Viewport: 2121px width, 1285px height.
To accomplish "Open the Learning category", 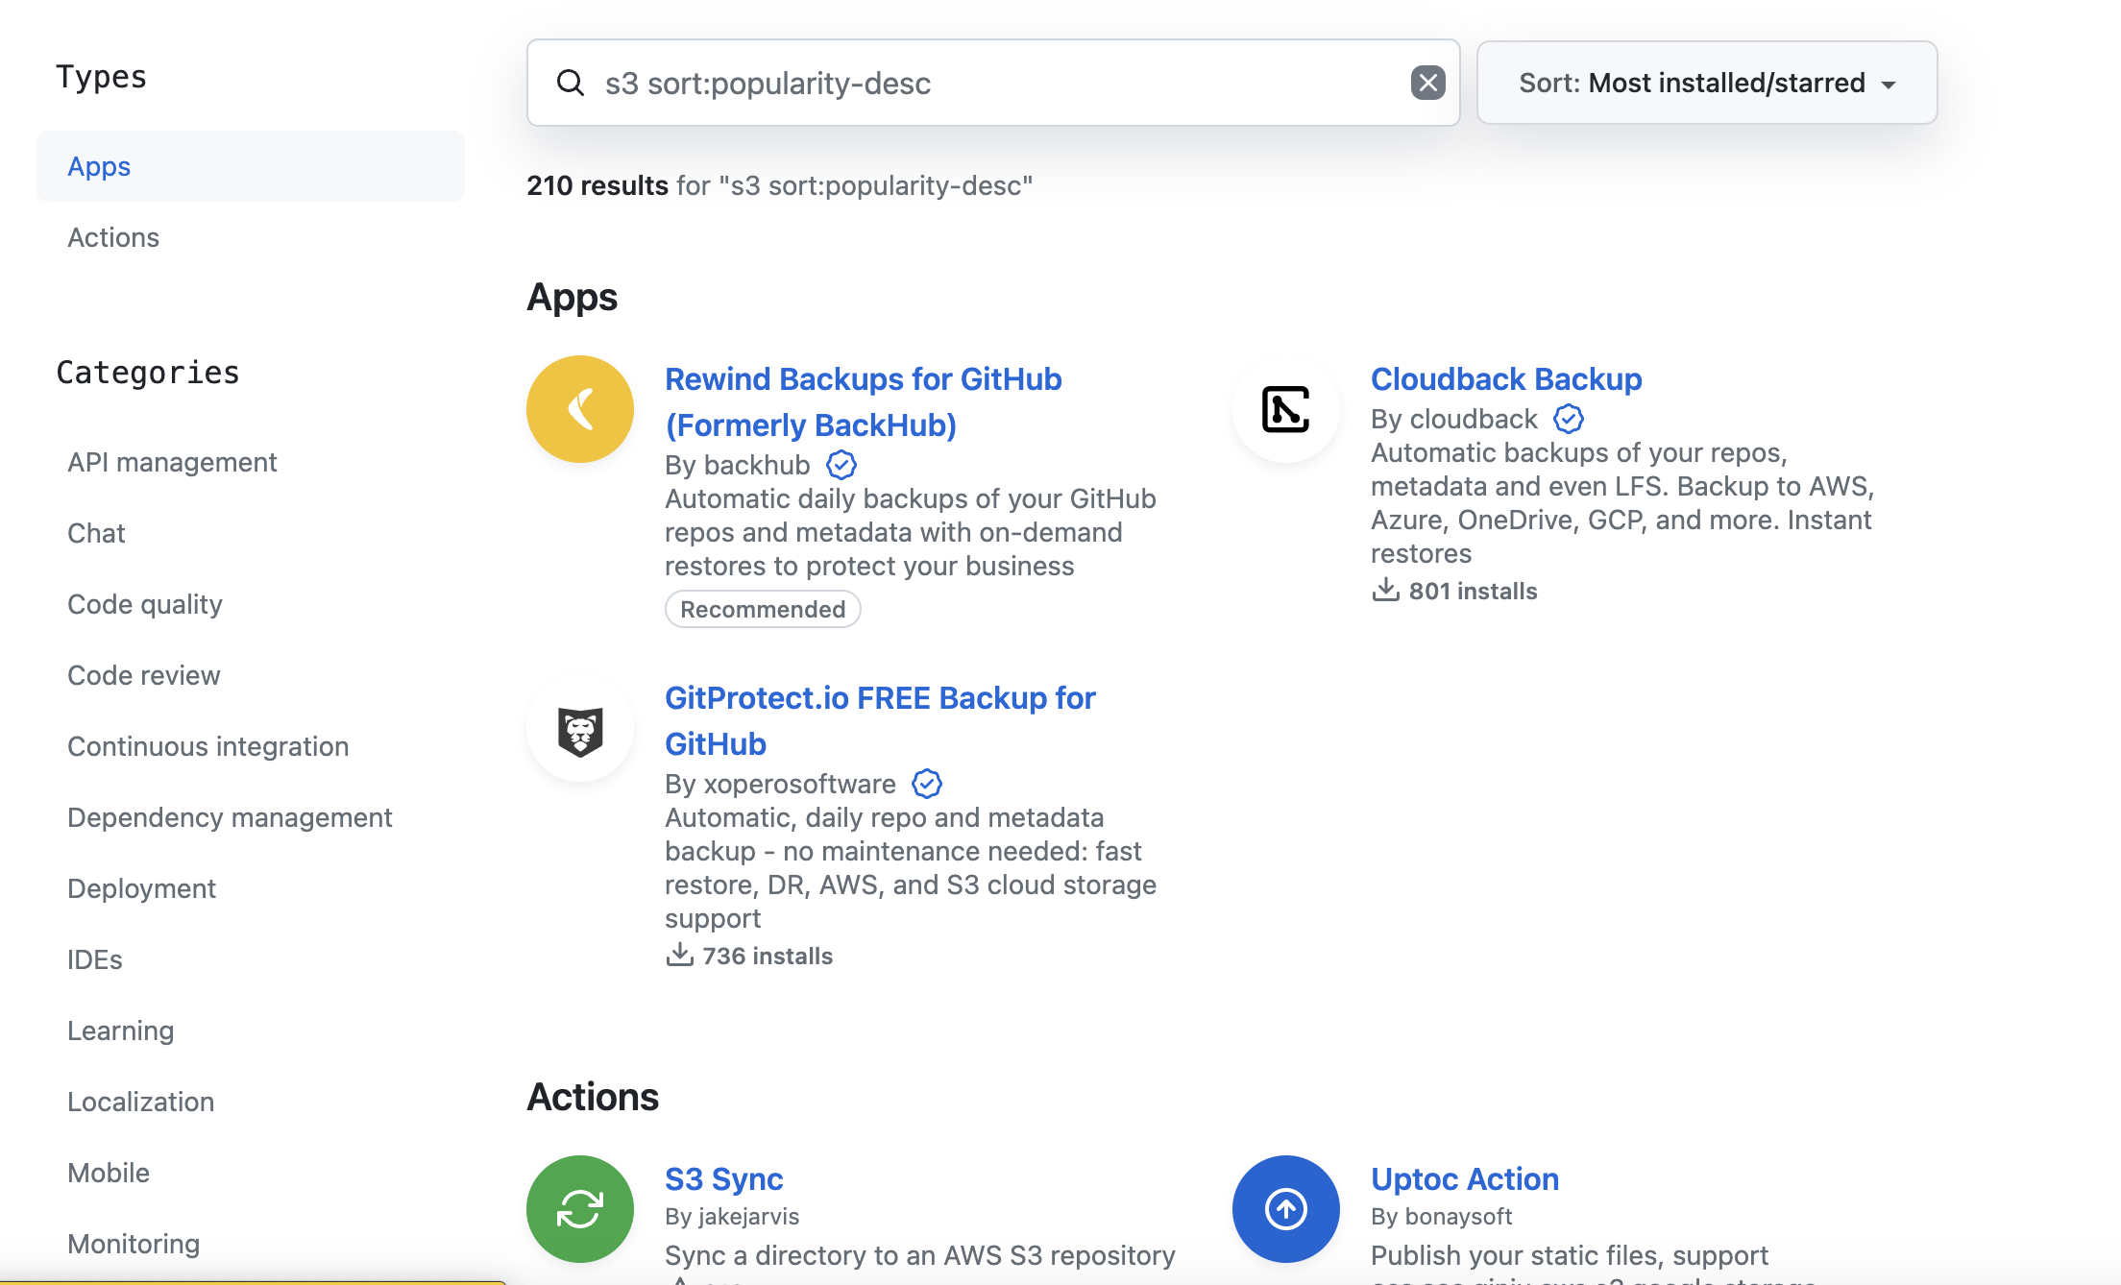I will [121, 1030].
